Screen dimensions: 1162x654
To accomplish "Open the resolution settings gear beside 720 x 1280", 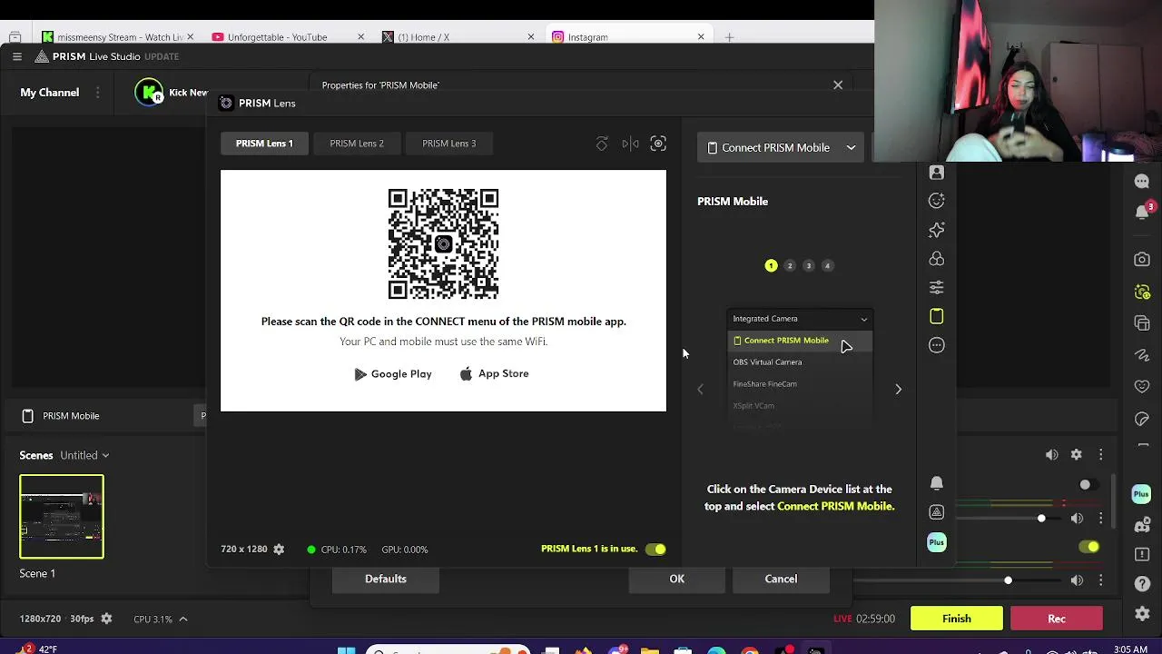I will coord(279,550).
